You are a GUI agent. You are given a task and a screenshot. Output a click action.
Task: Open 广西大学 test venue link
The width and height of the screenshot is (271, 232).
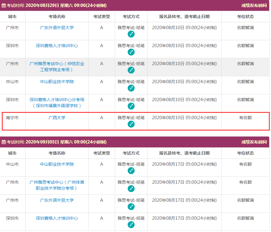point(57,118)
